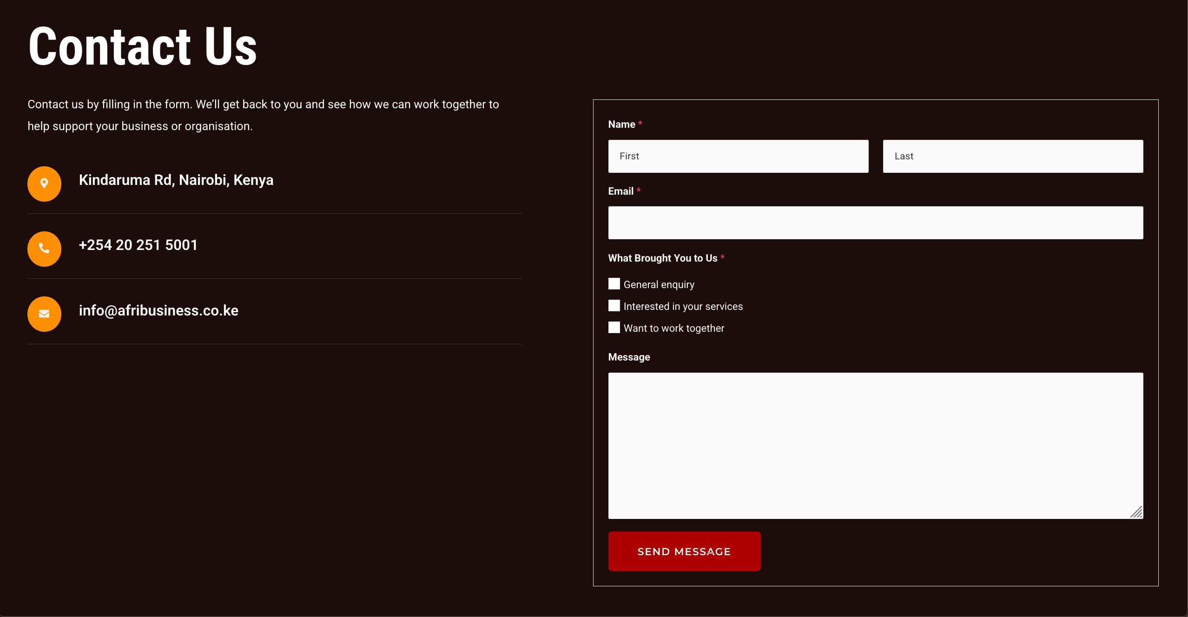The height and width of the screenshot is (617, 1188).
Task: Click the info@afribusiness.co.ke email address
Action: (x=158, y=310)
